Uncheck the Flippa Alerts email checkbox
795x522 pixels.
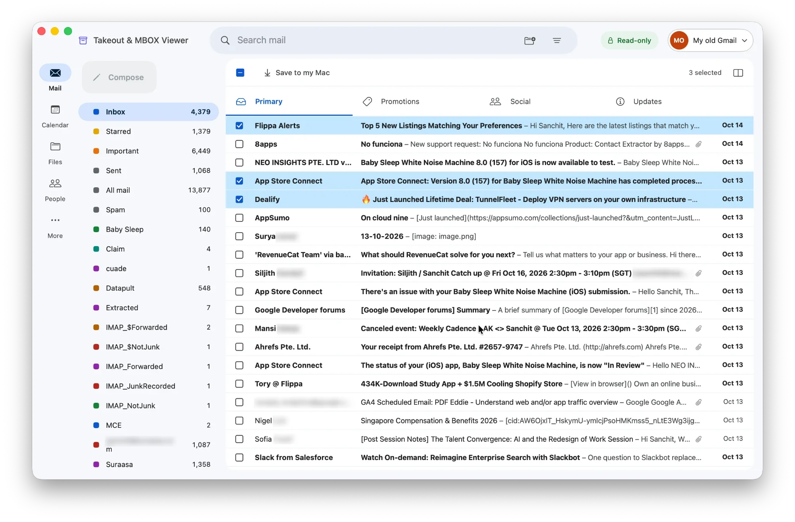tap(239, 126)
